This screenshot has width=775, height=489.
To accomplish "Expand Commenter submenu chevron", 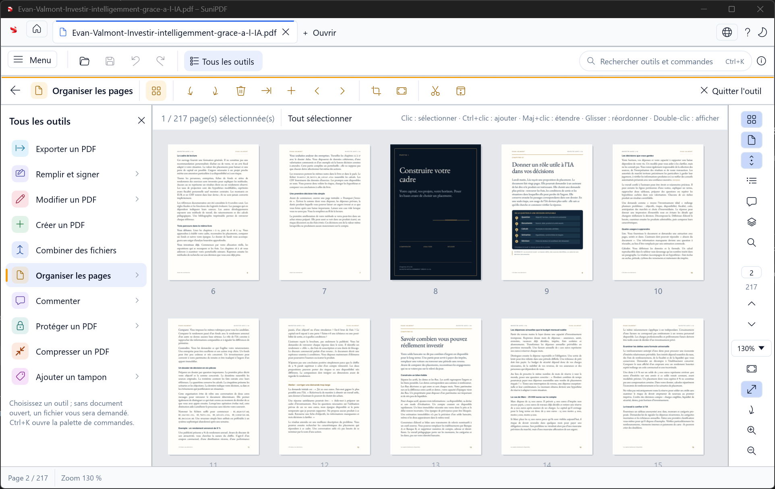I will [x=137, y=300].
